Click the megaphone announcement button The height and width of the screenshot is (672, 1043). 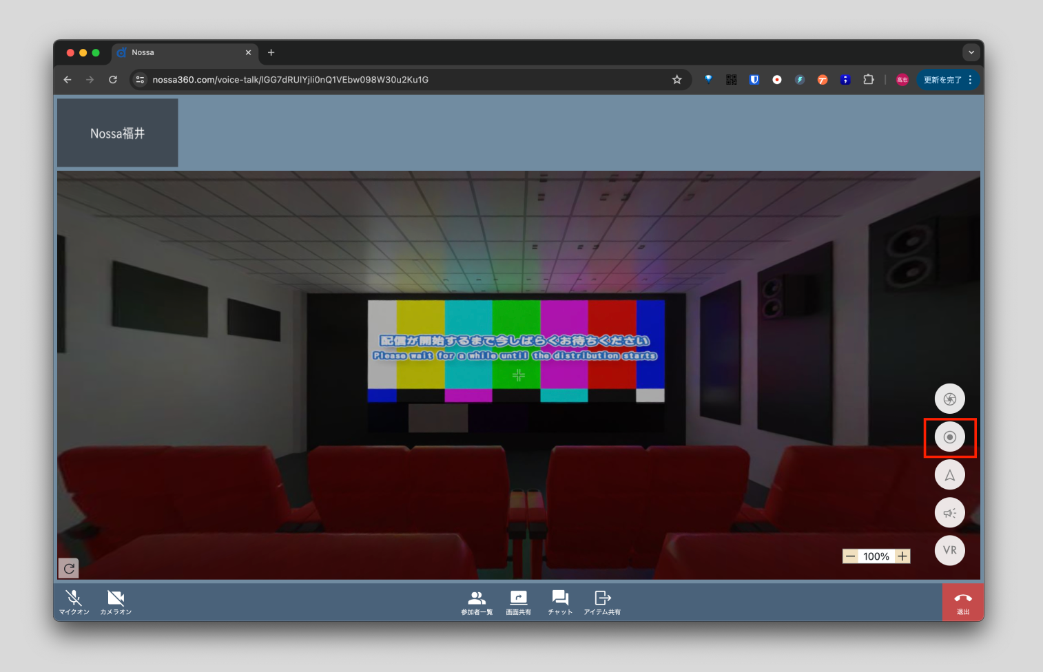pos(949,512)
